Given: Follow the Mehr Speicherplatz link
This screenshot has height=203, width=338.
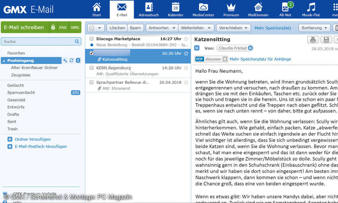Looking at the screenshot, I should pyautogui.click(x=273, y=28).
